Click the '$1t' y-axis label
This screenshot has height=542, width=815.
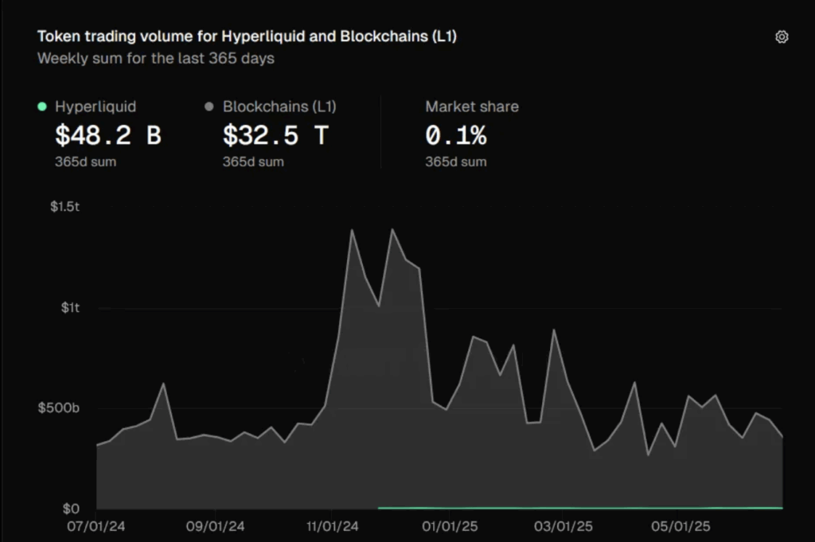click(70, 308)
